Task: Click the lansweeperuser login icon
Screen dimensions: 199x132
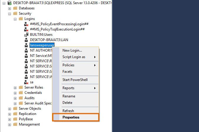Action: [26, 45]
